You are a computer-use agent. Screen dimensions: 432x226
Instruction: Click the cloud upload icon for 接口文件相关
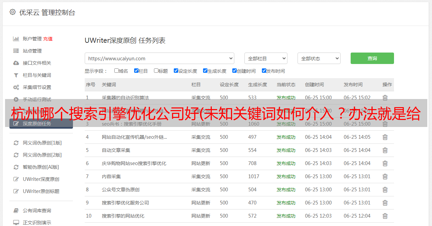click(x=16, y=63)
